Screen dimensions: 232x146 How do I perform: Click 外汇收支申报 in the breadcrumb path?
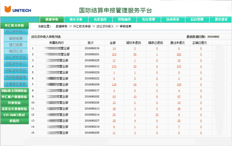pos(82,26)
